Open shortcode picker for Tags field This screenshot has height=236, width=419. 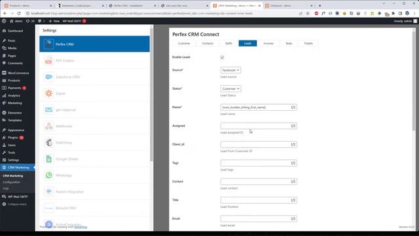(x=293, y=163)
